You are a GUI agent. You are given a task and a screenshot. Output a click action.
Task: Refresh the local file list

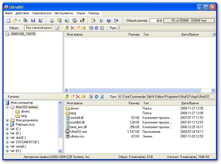point(102,97)
